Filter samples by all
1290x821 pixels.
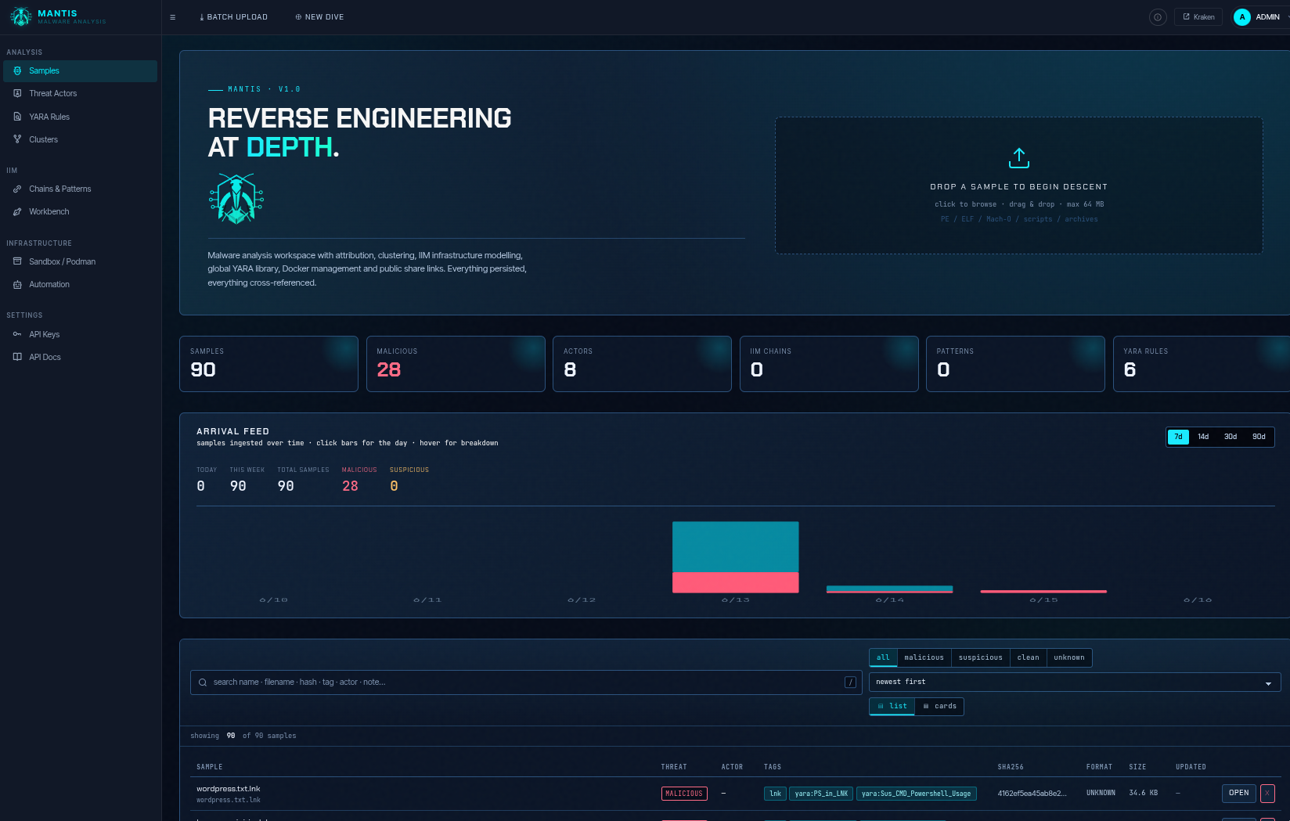point(883,658)
